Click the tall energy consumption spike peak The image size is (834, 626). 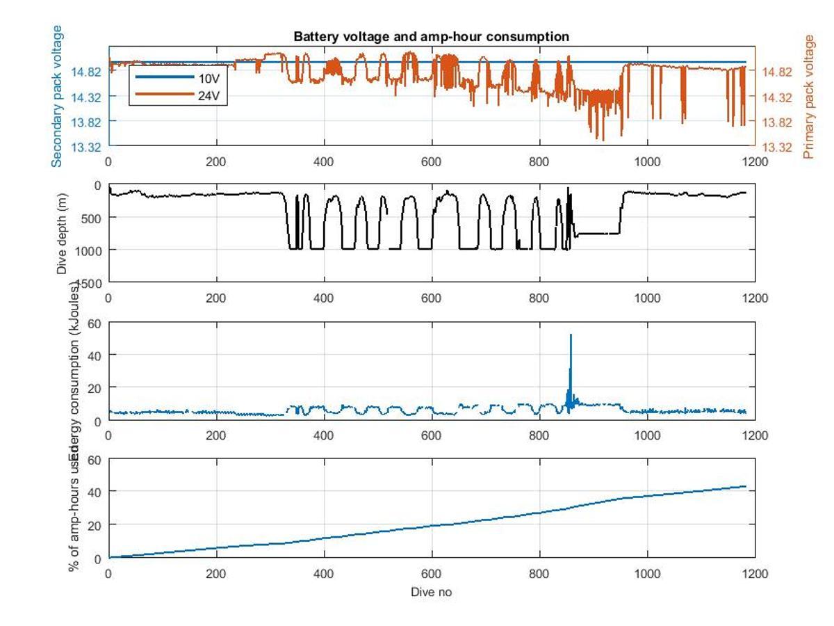(x=571, y=335)
